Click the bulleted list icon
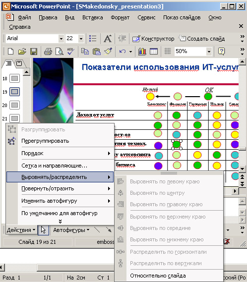247x282 pixels. [93, 39]
